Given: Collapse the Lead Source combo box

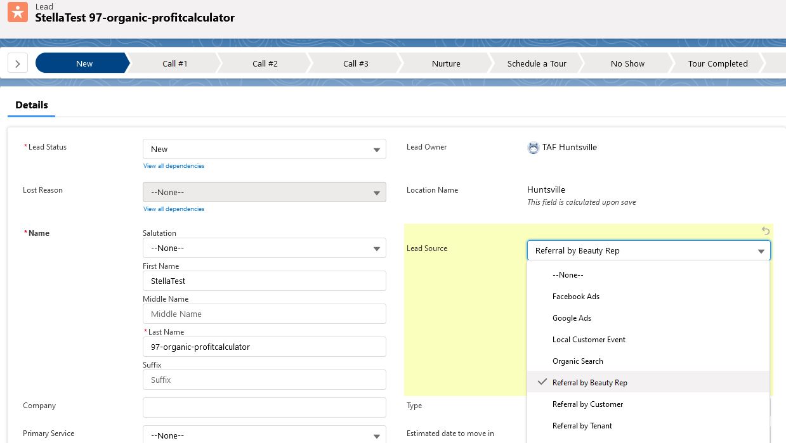Looking at the screenshot, I should (649, 250).
